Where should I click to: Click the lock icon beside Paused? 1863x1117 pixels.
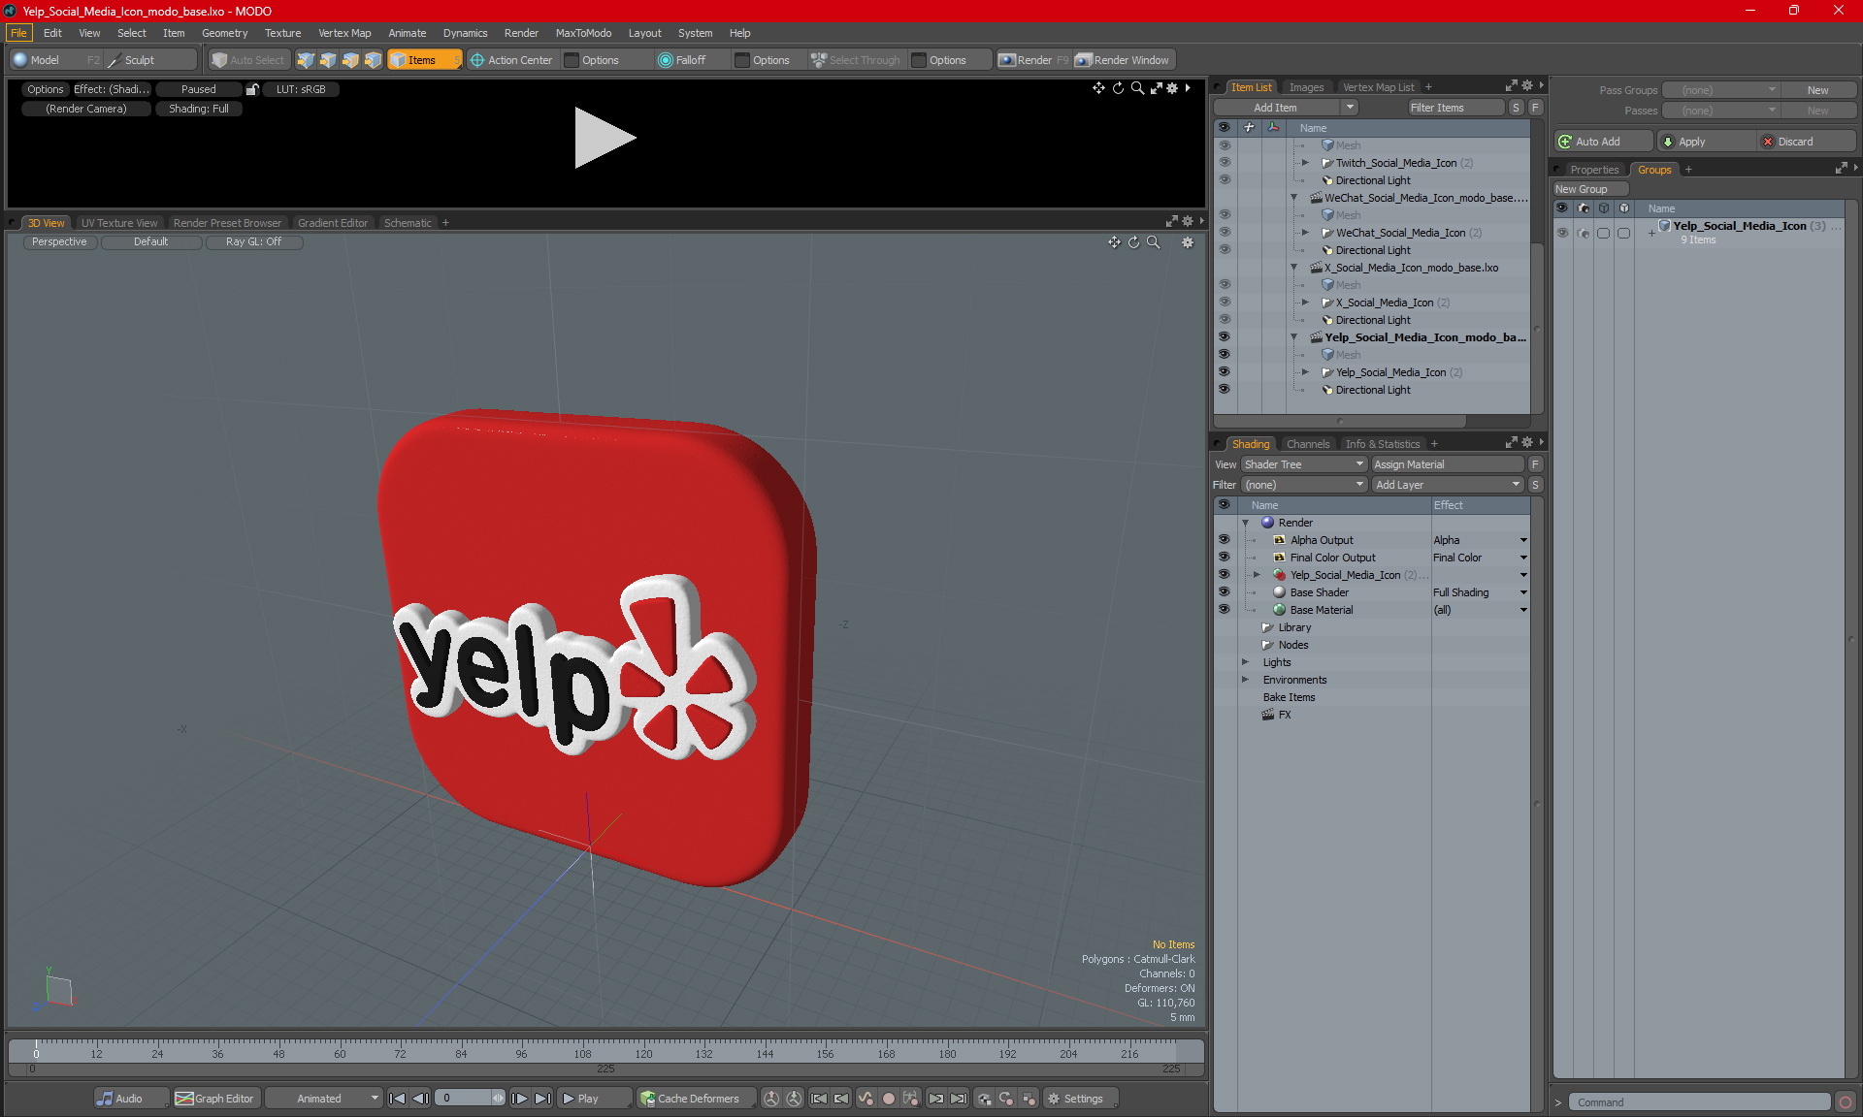252,89
